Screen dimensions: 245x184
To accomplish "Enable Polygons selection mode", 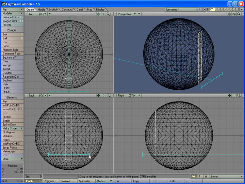I will click(51, 181).
